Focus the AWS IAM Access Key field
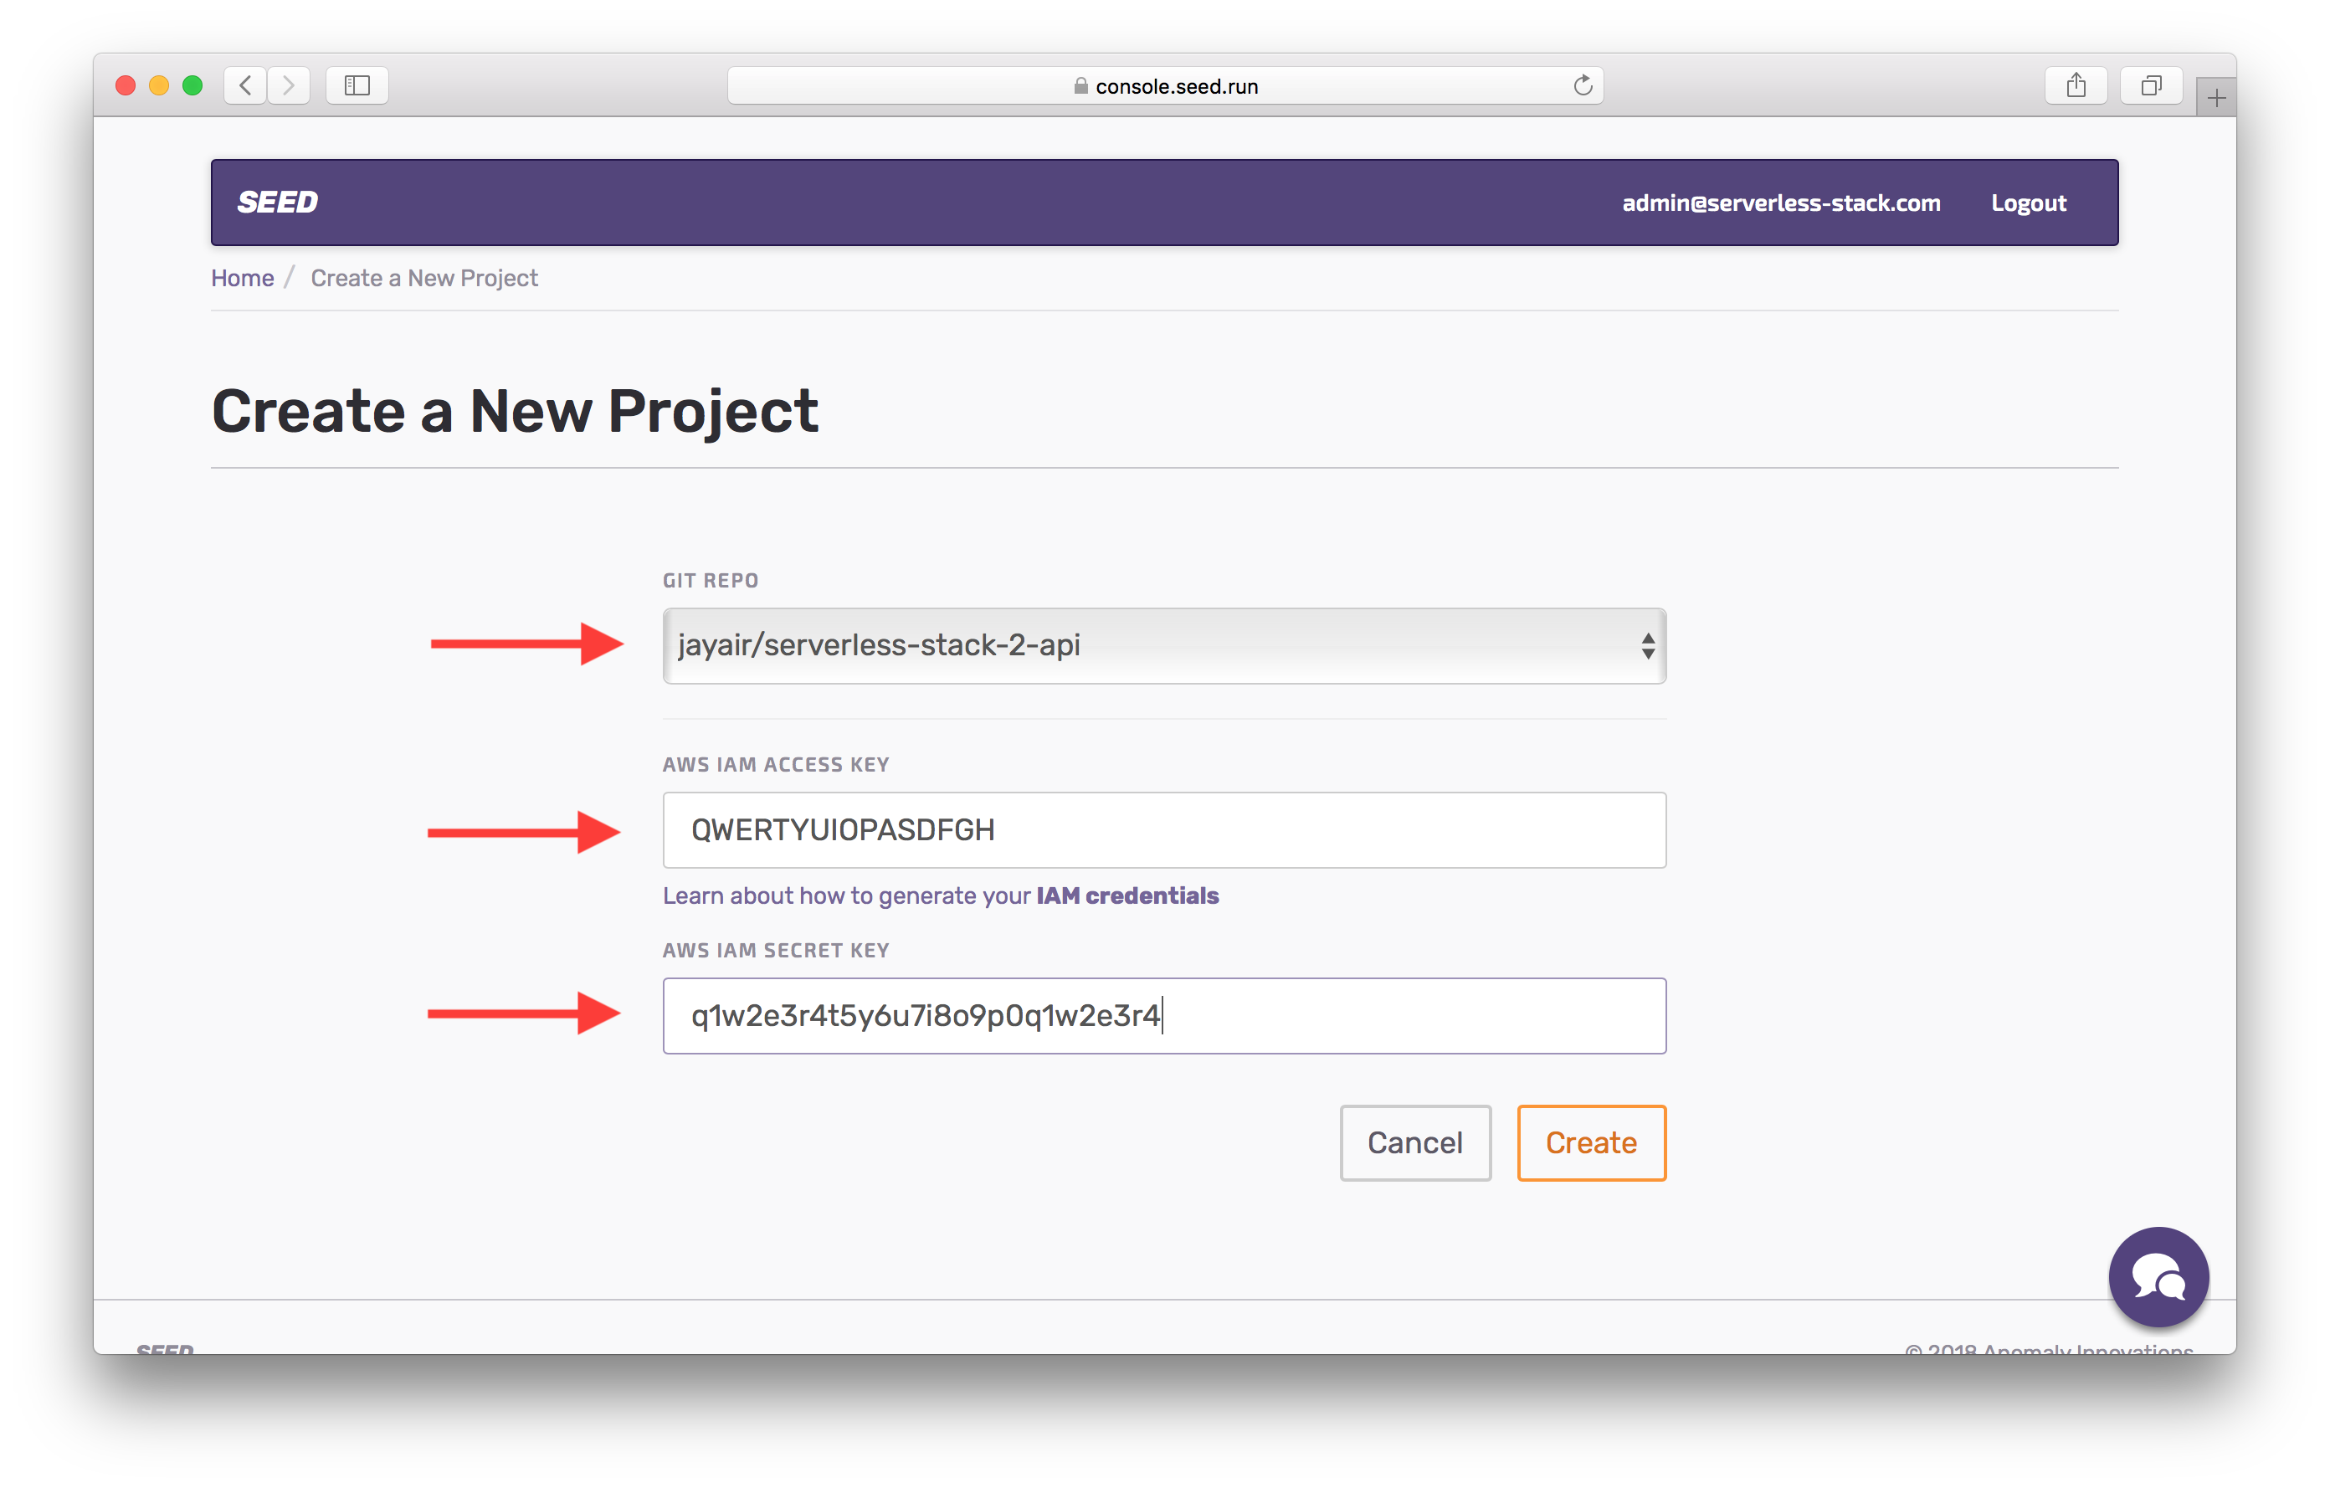This screenshot has width=2330, height=1488. pos(1163,830)
